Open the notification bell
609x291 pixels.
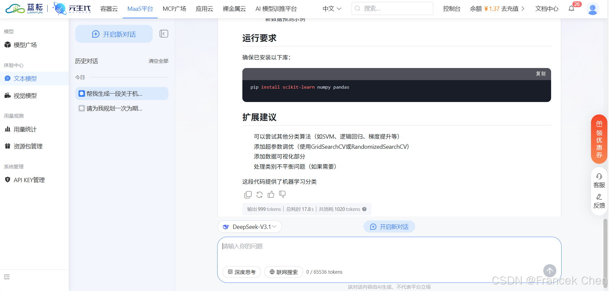[571, 9]
